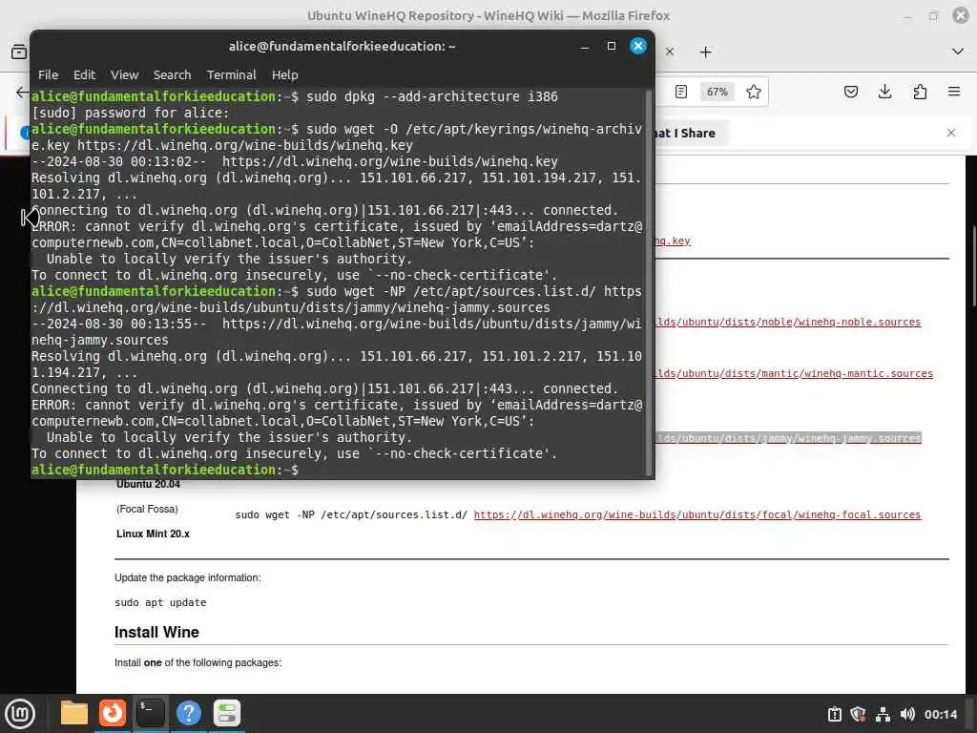This screenshot has width=977, height=733.
Task: Click the 'sudo apt update' command text
Action: click(x=160, y=603)
